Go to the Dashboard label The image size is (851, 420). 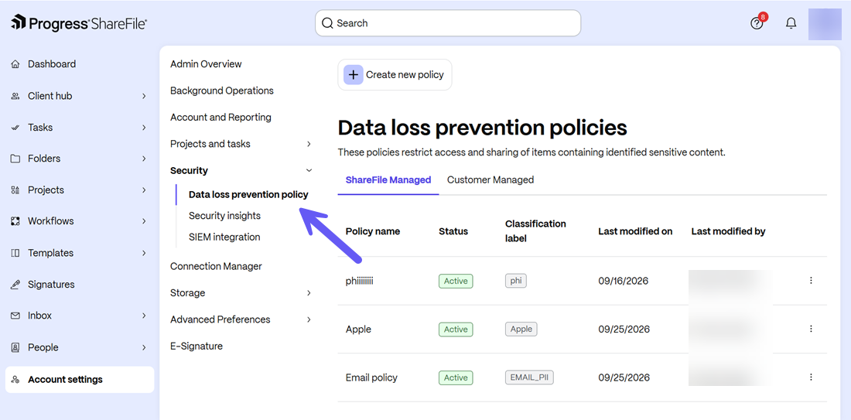coord(52,64)
